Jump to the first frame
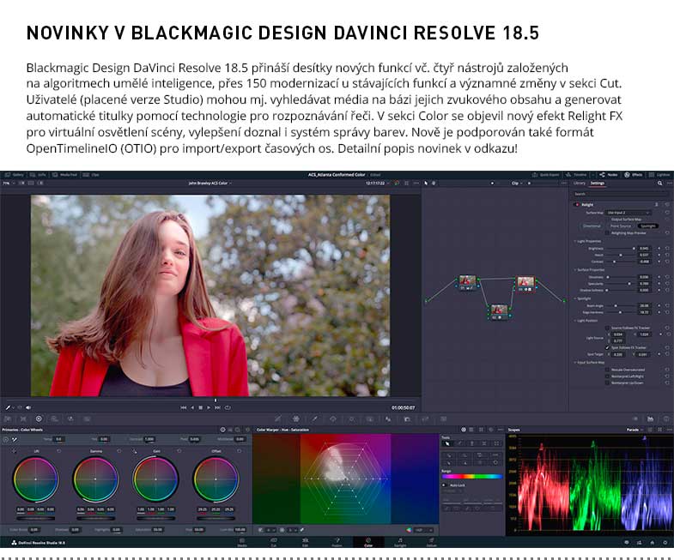The height and width of the screenshot is (560, 674). click(184, 407)
